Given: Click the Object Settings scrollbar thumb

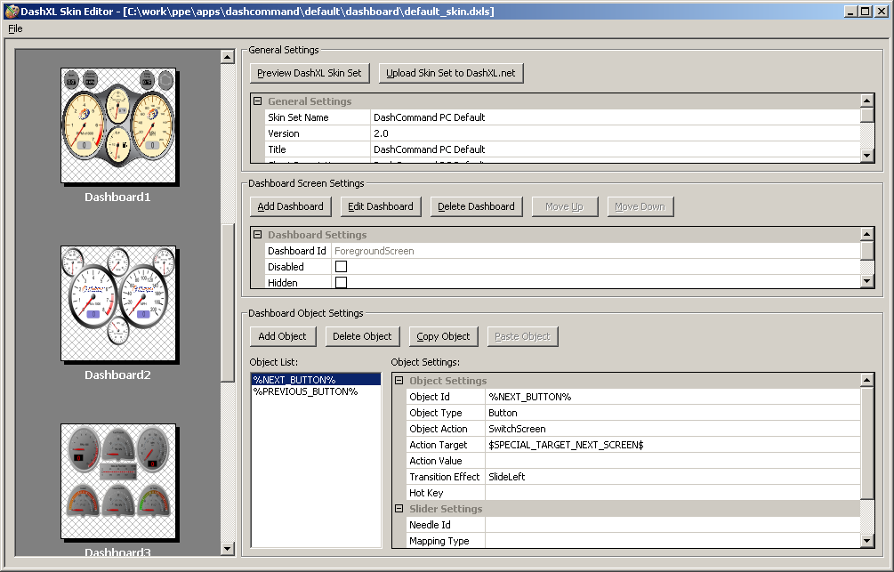Looking at the screenshot, I should click(x=866, y=442).
